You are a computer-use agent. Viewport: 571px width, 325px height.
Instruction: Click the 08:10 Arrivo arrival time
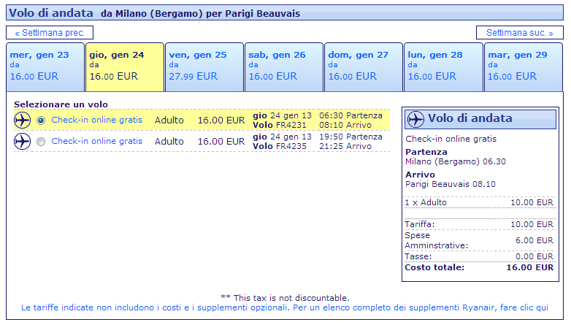[345, 125]
